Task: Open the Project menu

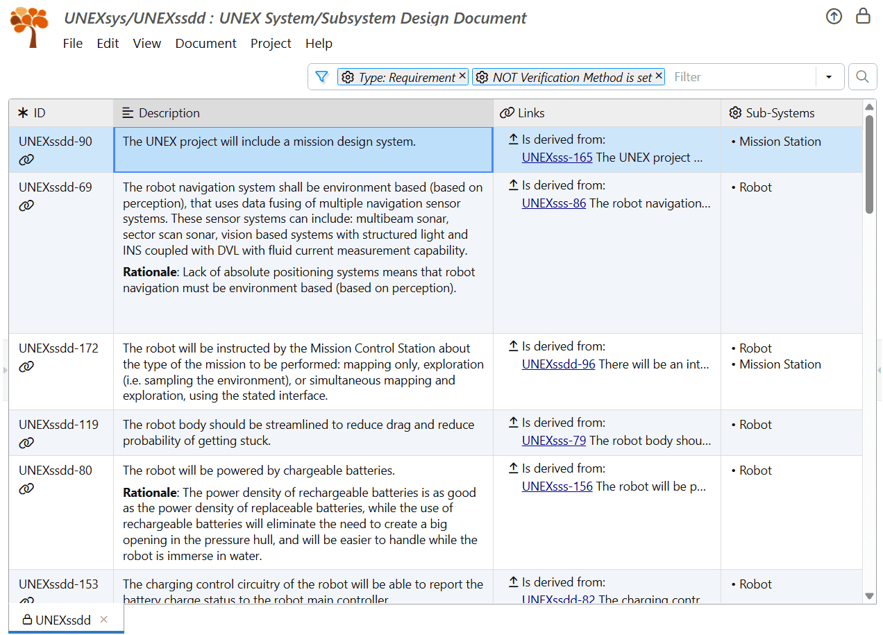Action: point(271,43)
